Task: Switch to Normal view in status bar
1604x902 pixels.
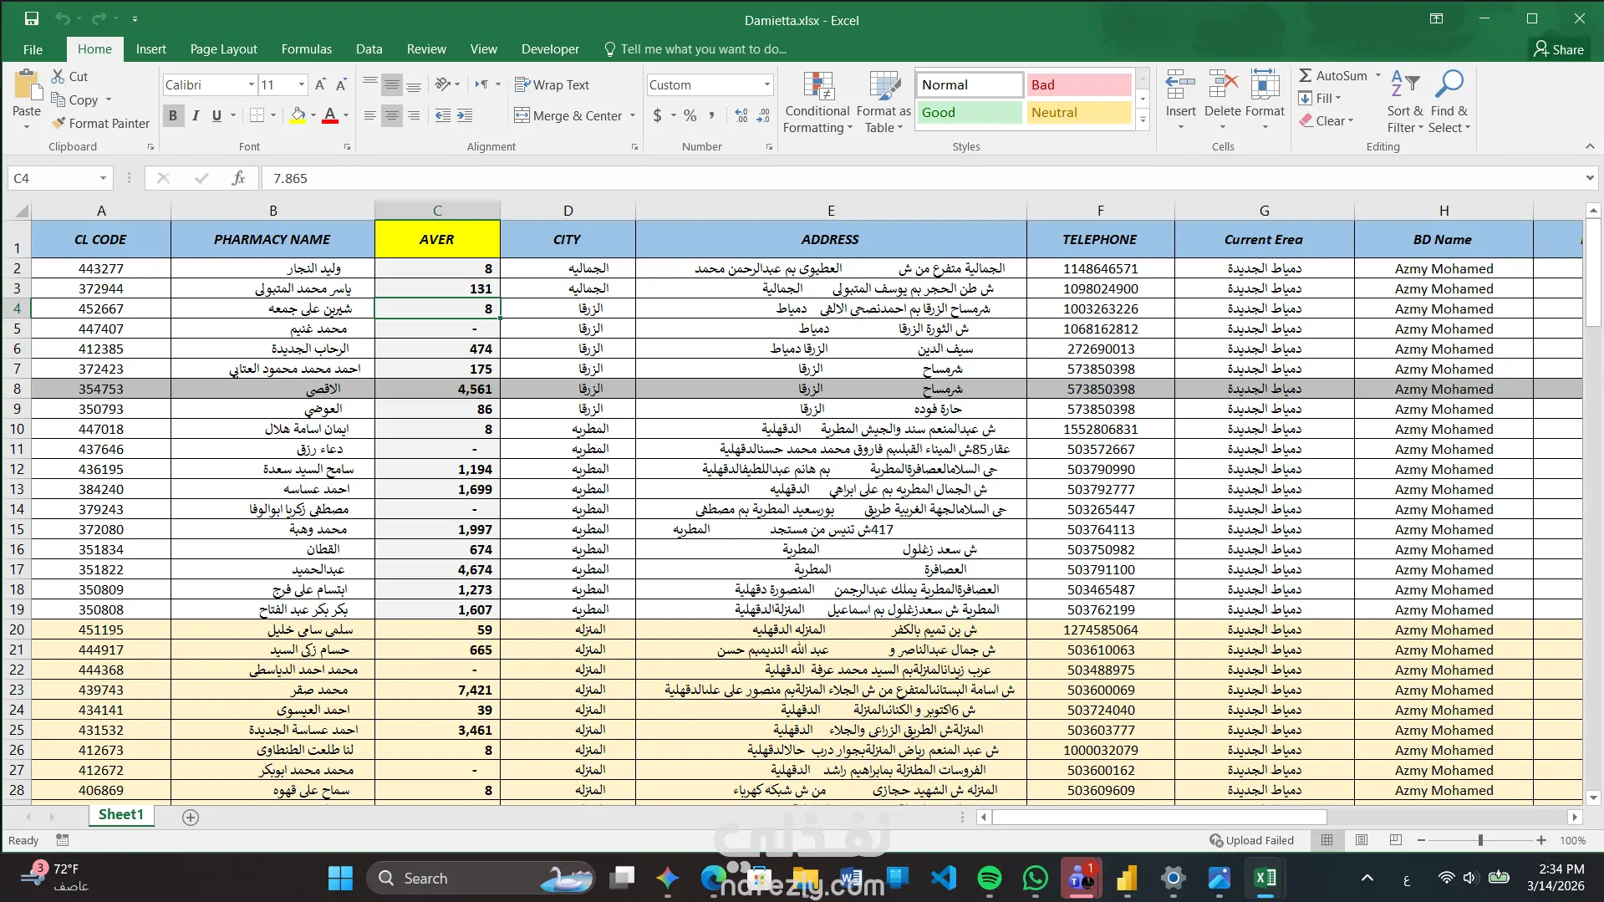Action: coord(1326,840)
